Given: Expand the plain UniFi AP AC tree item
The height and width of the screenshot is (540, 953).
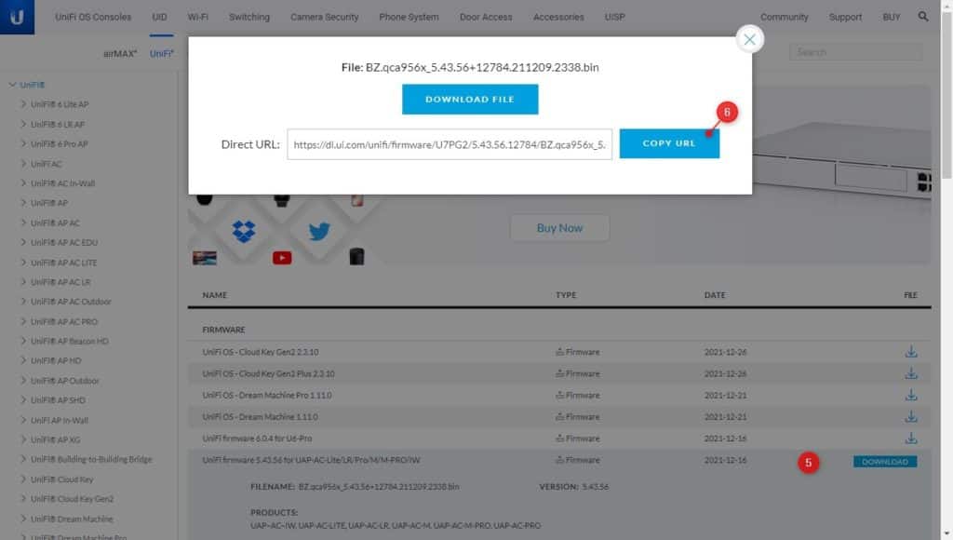Looking at the screenshot, I should [x=23, y=223].
